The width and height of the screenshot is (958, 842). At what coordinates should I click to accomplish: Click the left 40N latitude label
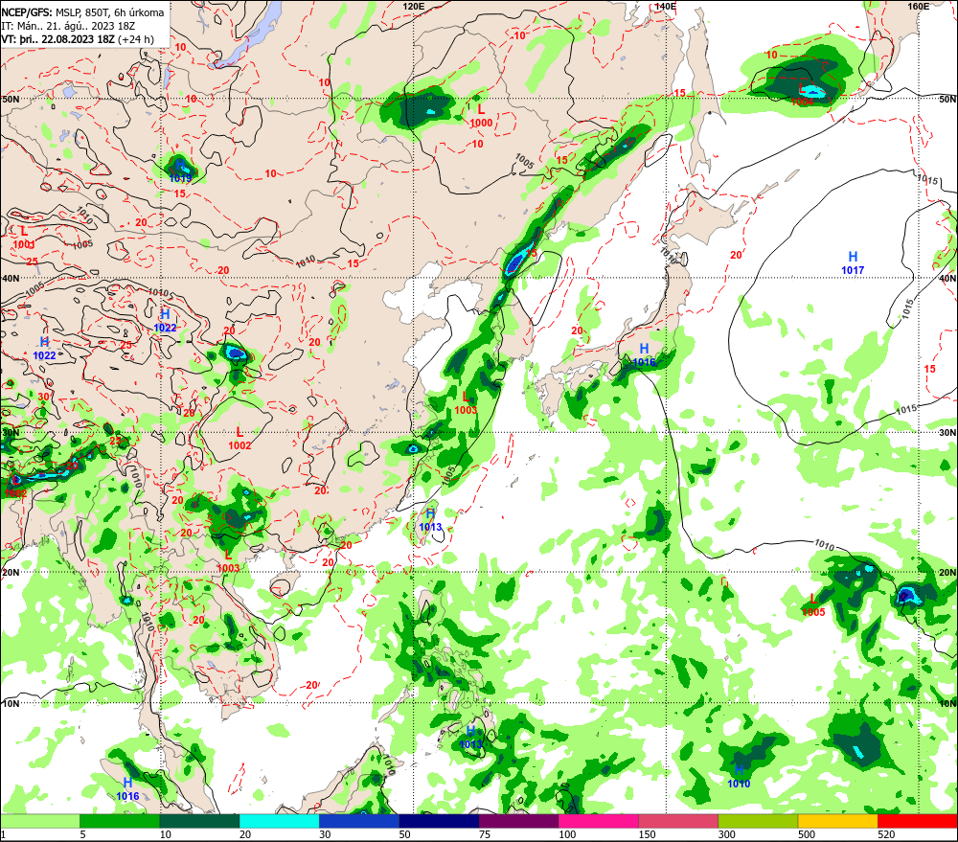pyautogui.click(x=11, y=278)
